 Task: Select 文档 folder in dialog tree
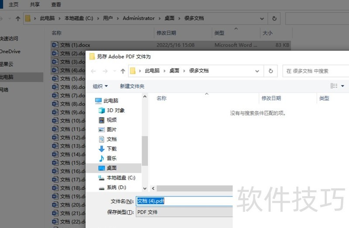(x=107, y=139)
